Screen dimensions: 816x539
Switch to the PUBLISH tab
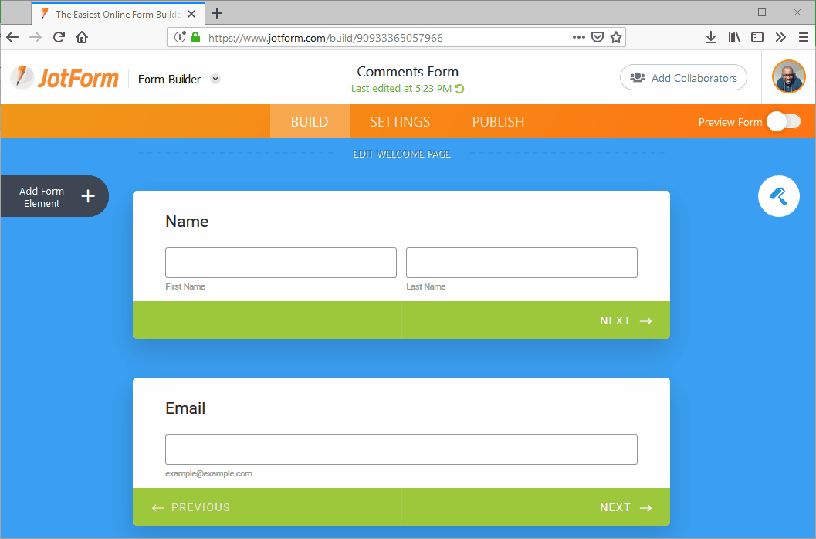click(498, 121)
